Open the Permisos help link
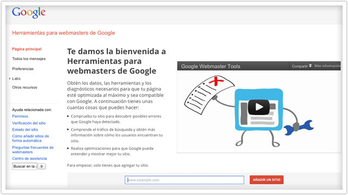Screen dimensions: 348x195 tap(20, 116)
